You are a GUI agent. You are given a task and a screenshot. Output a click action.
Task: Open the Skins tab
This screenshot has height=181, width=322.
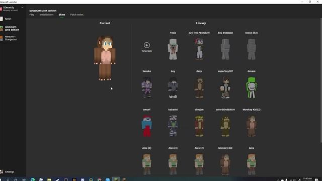pyautogui.click(x=62, y=15)
